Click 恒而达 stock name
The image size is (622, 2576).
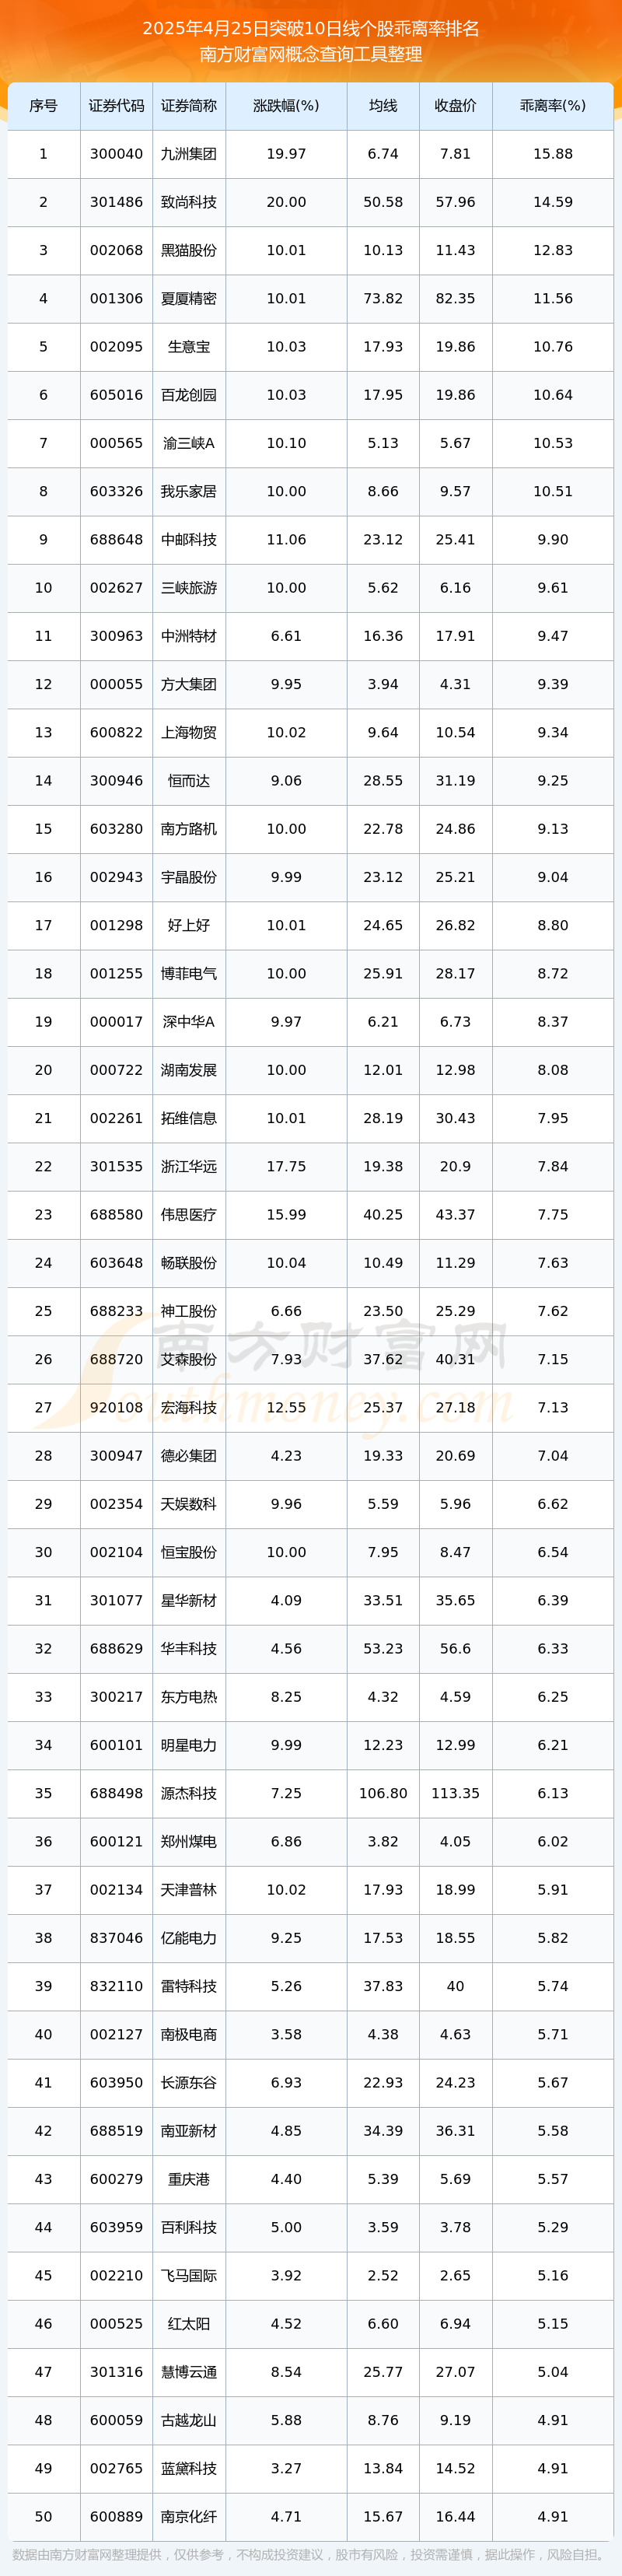coord(189,781)
